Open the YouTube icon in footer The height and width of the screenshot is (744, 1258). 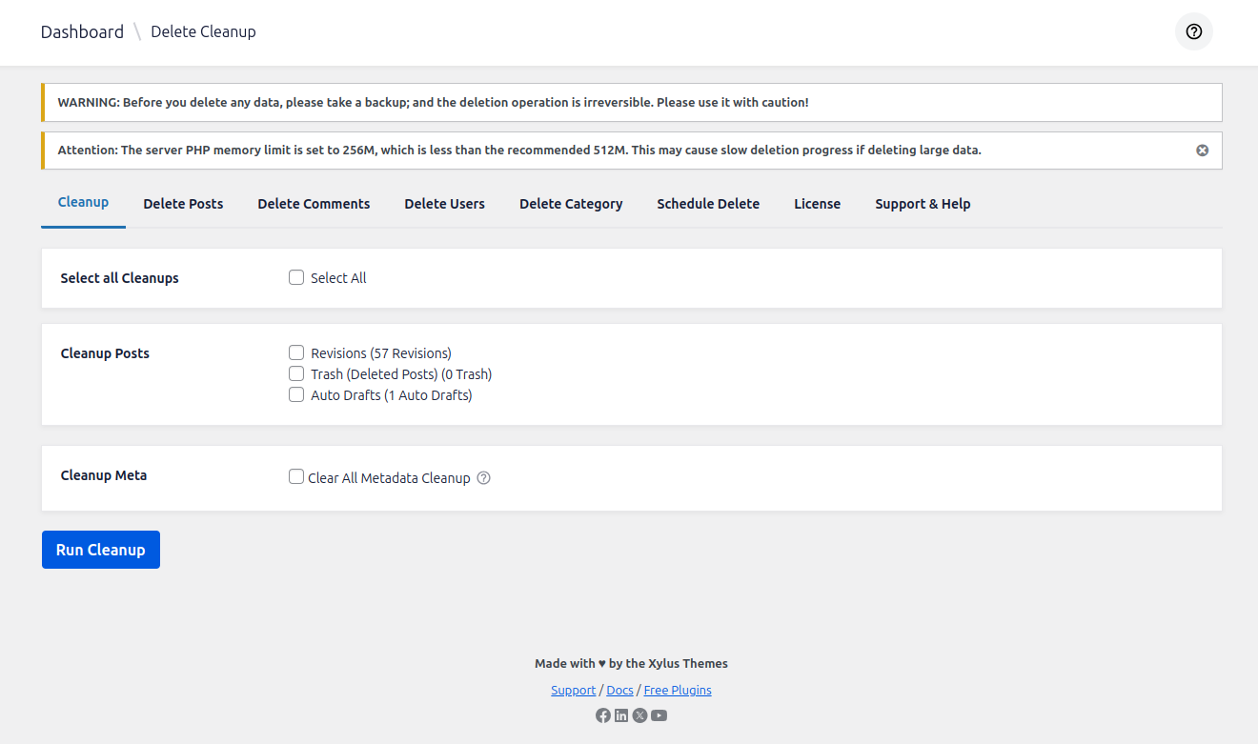tap(659, 715)
